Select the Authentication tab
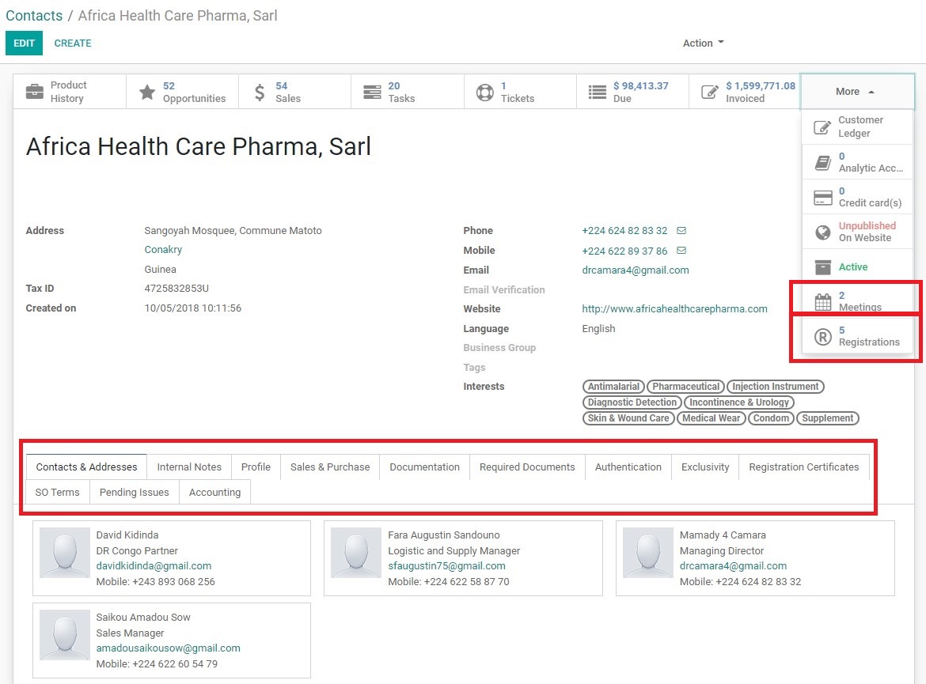926x684 pixels. click(x=628, y=467)
